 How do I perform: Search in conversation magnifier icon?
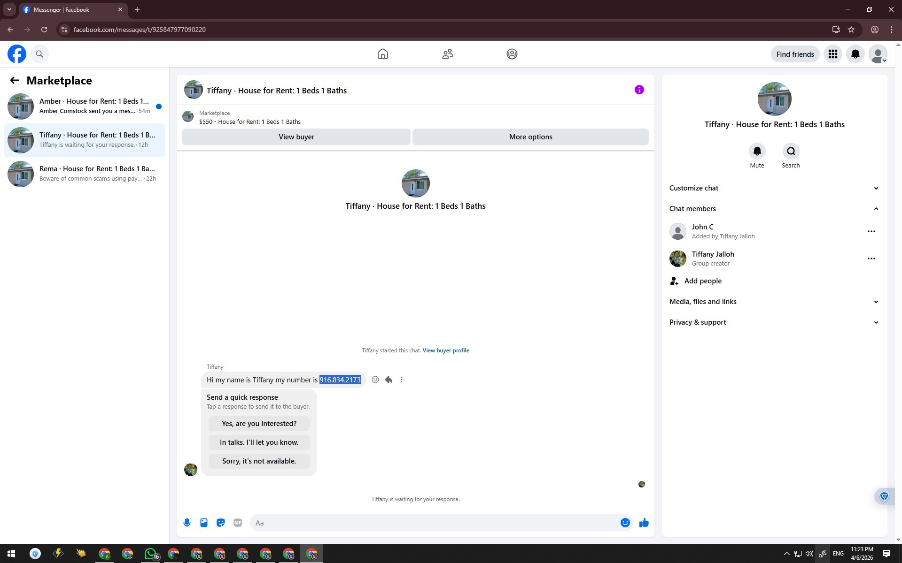pyautogui.click(x=791, y=151)
